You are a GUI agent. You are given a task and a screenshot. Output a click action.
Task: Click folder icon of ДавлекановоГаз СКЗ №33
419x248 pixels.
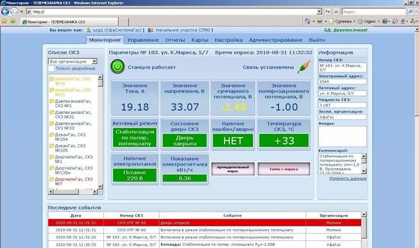click(52, 124)
